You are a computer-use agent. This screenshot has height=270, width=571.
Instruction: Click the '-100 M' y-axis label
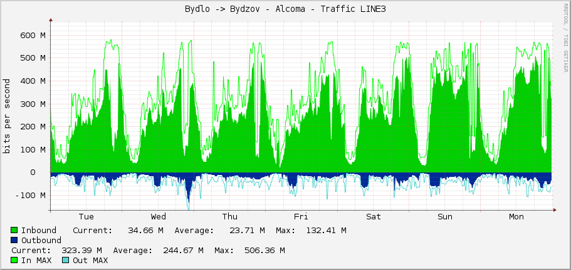[30, 195]
